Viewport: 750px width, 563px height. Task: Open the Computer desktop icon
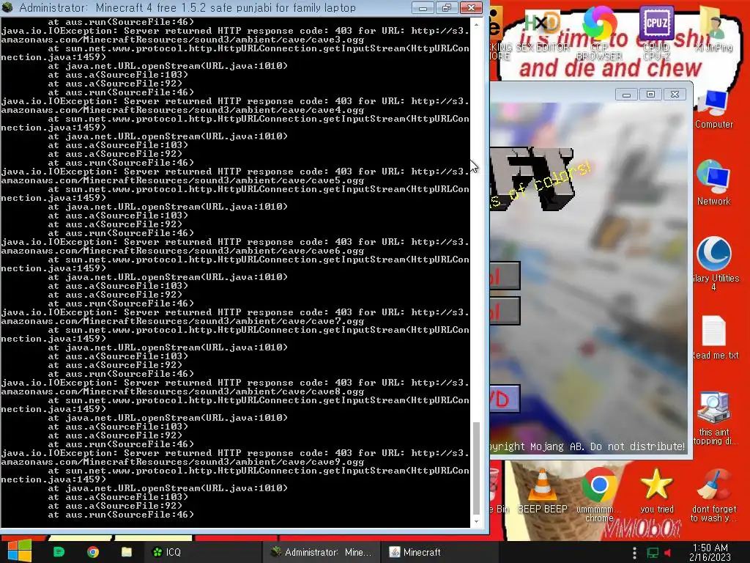click(713, 109)
